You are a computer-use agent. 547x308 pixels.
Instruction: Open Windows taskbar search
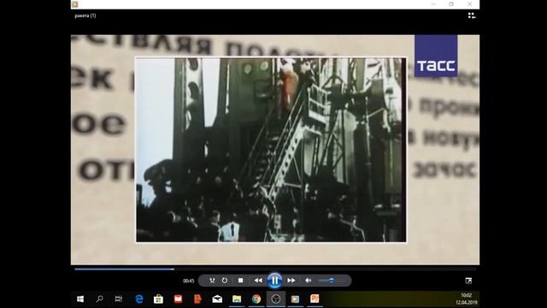[x=99, y=299]
